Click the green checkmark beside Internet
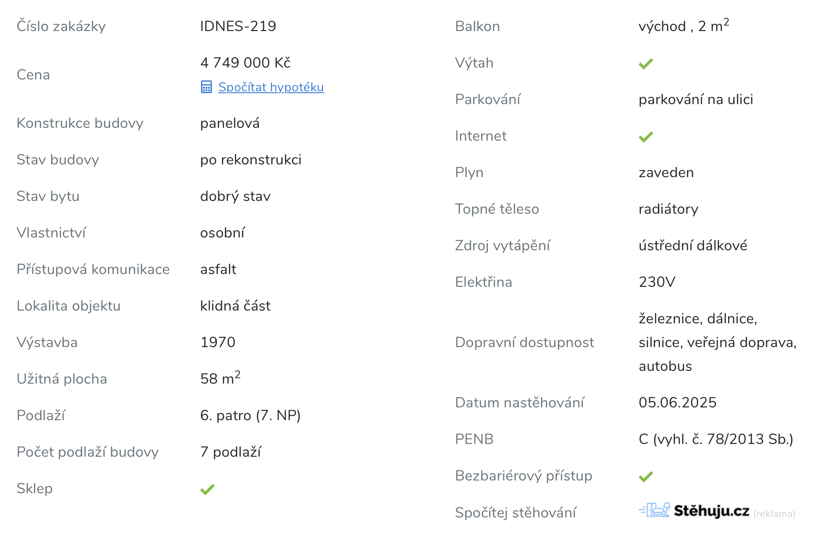This screenshot has height=549, width=814. point(646,137)
